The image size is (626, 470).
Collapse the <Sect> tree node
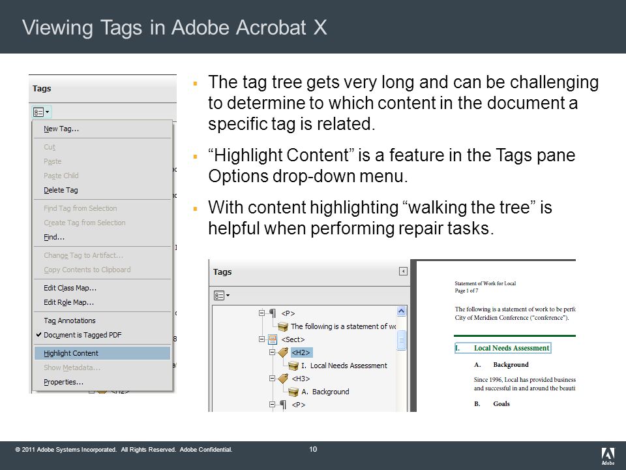262,339
